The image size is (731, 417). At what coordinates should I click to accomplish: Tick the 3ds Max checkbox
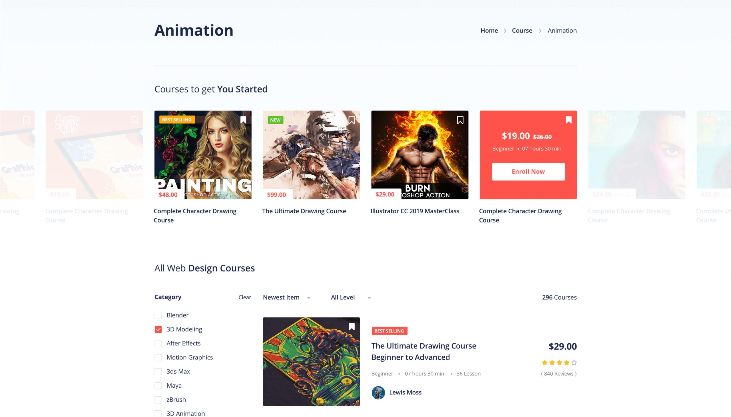coord(158,371)
